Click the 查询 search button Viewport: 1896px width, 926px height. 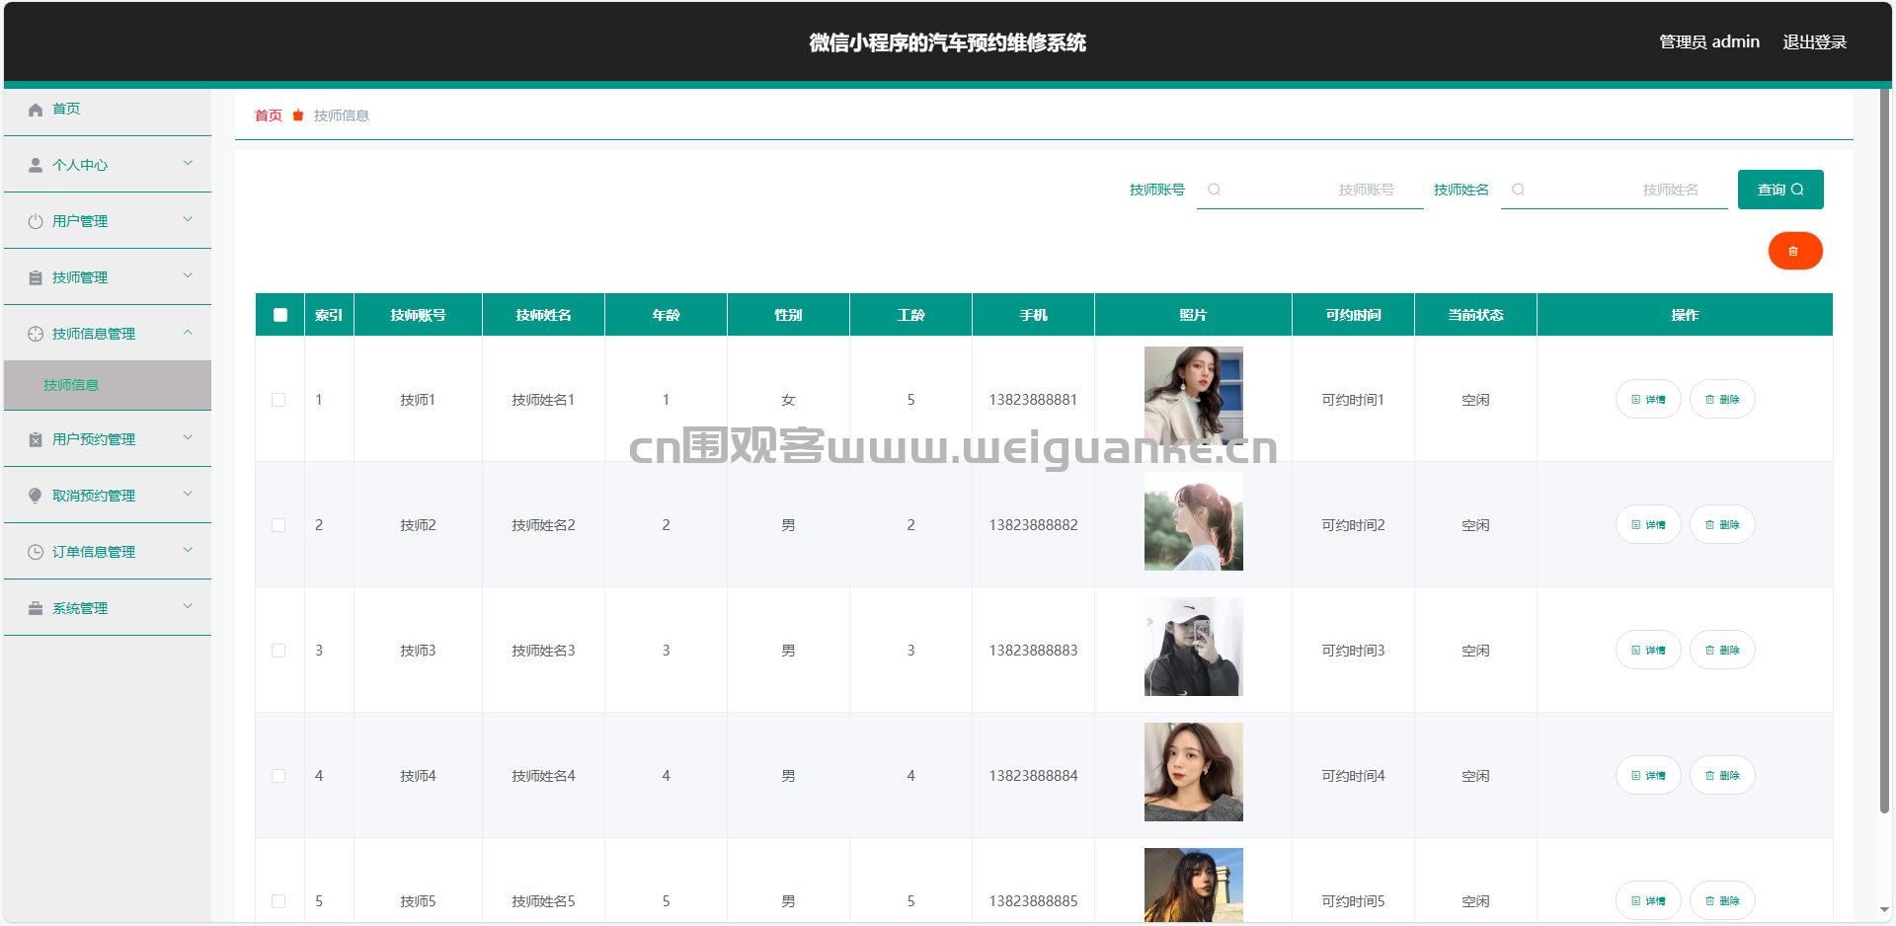(x=1780, y=190)
